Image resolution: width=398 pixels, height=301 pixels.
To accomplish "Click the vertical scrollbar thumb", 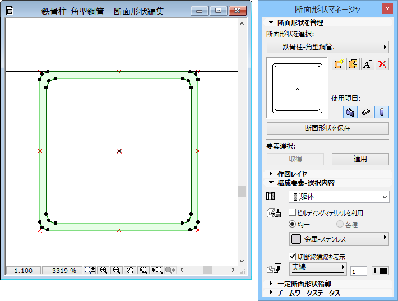I will click(x=242, y=191).
